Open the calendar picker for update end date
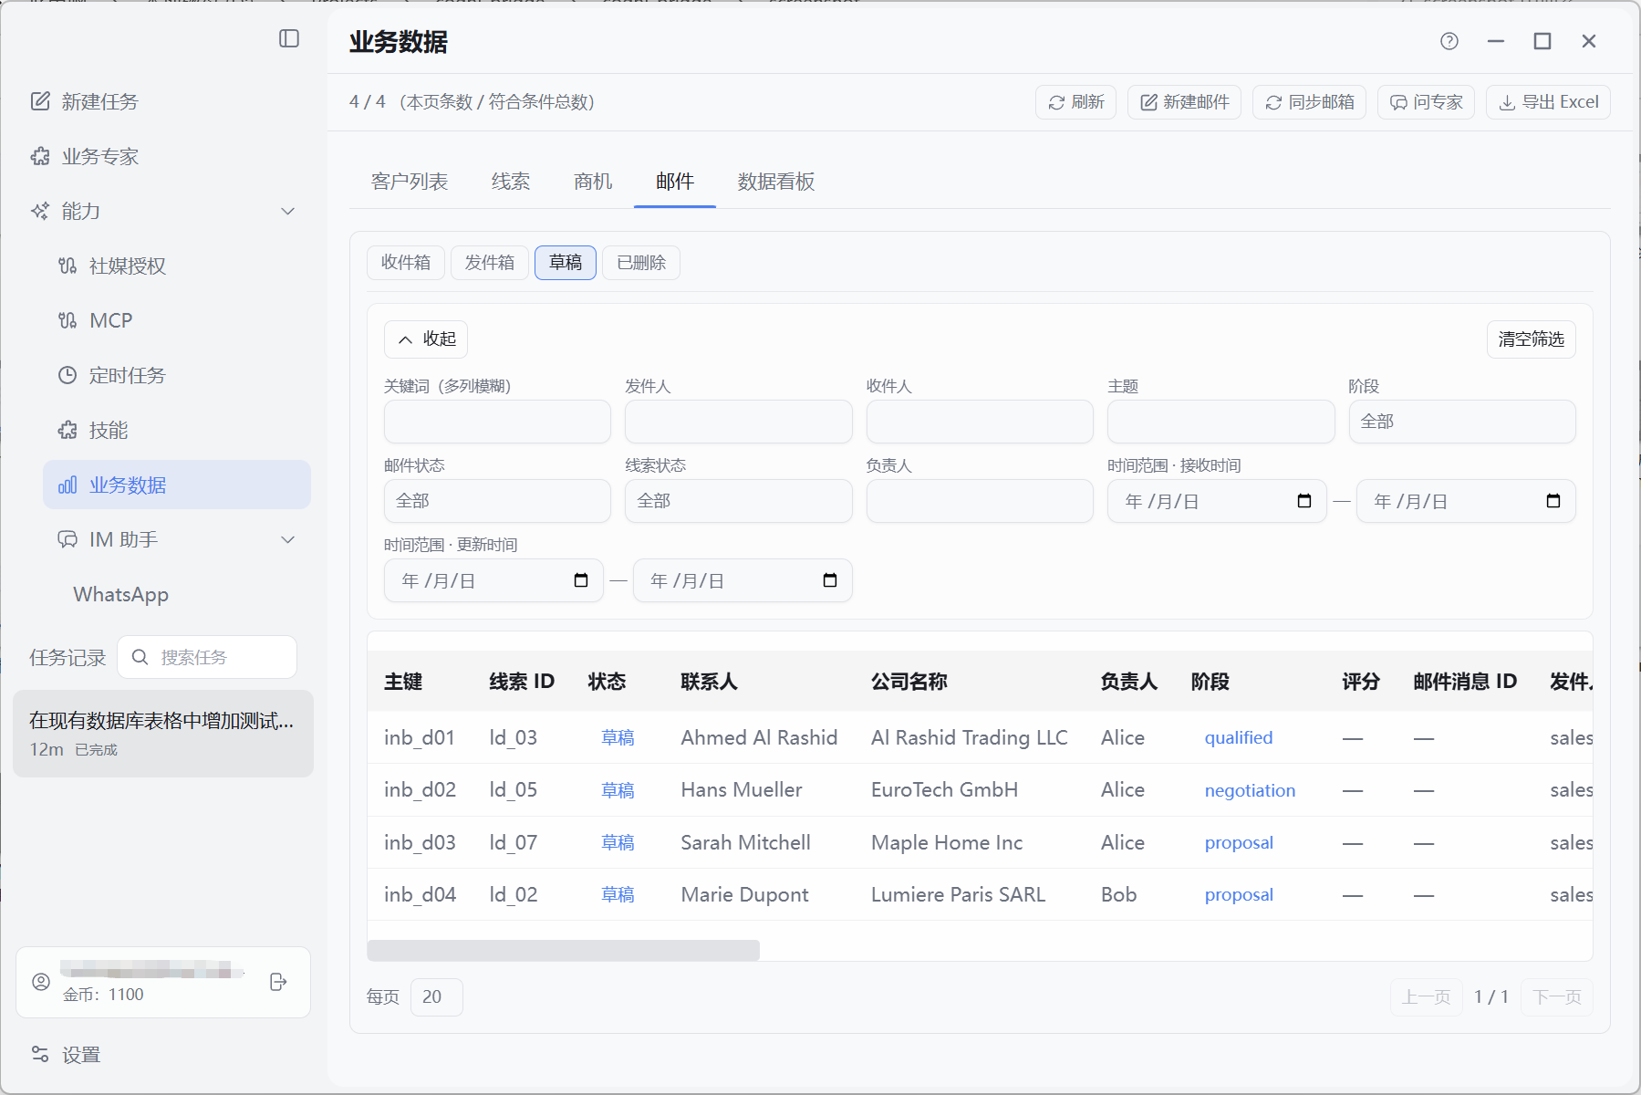 [x=830, y=580]
